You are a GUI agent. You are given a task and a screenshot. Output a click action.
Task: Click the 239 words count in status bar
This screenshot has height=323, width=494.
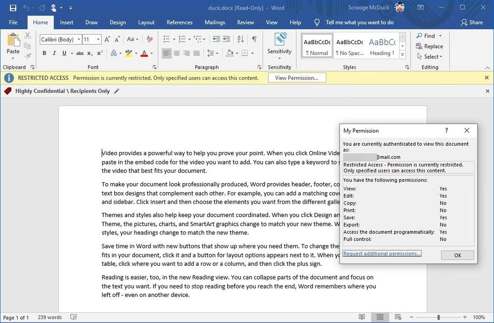point(50,318)
